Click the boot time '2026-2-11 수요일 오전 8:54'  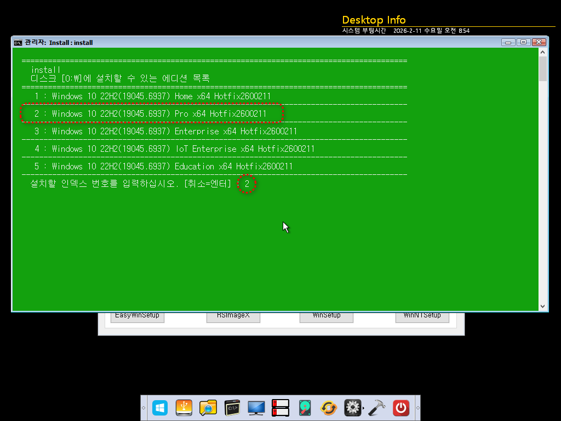point(432,31)
